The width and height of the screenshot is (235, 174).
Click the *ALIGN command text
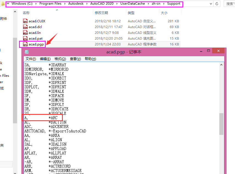tap(55, 140)
